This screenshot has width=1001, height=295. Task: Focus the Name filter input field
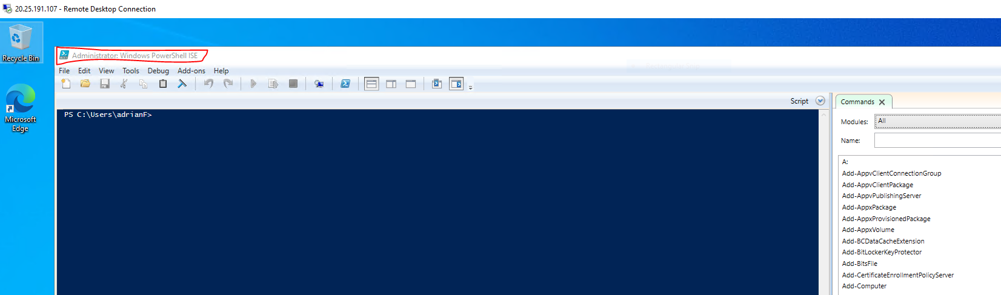(937, 141)
